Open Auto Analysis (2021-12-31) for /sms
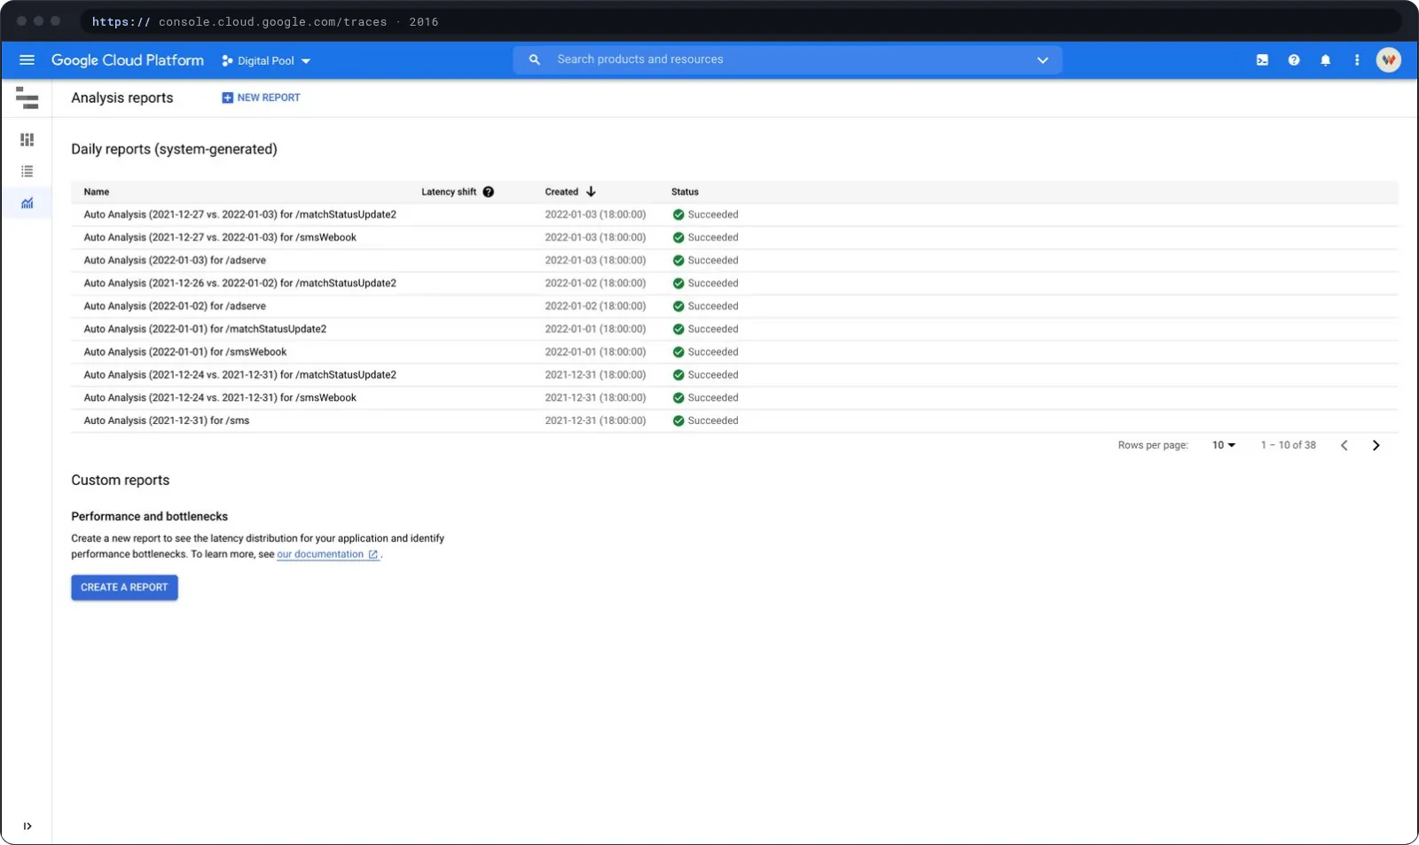Image resolution: width=1419 pixels, height=845 pixels. (x=167, y=421)
